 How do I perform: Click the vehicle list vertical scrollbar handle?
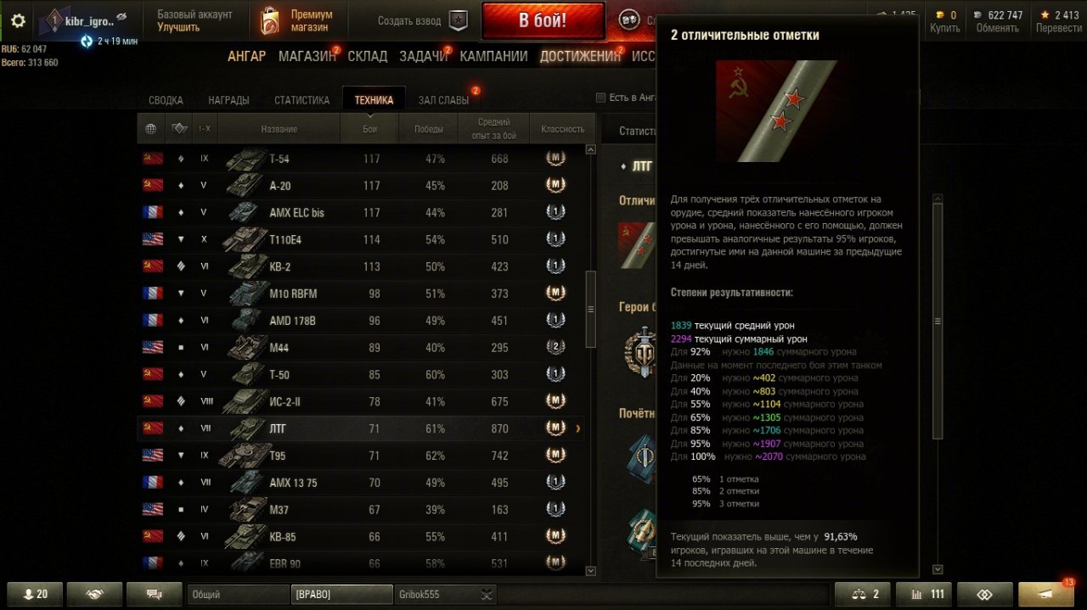[x=591, y=309]
